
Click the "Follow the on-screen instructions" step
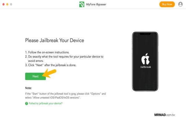pyautogui.click(x=47, y=52)
